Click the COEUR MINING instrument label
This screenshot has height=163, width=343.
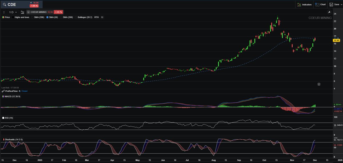[x=39, y=12]
